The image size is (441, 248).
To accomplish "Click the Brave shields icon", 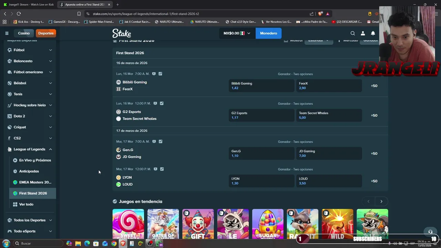I will [x=320, y=14].
